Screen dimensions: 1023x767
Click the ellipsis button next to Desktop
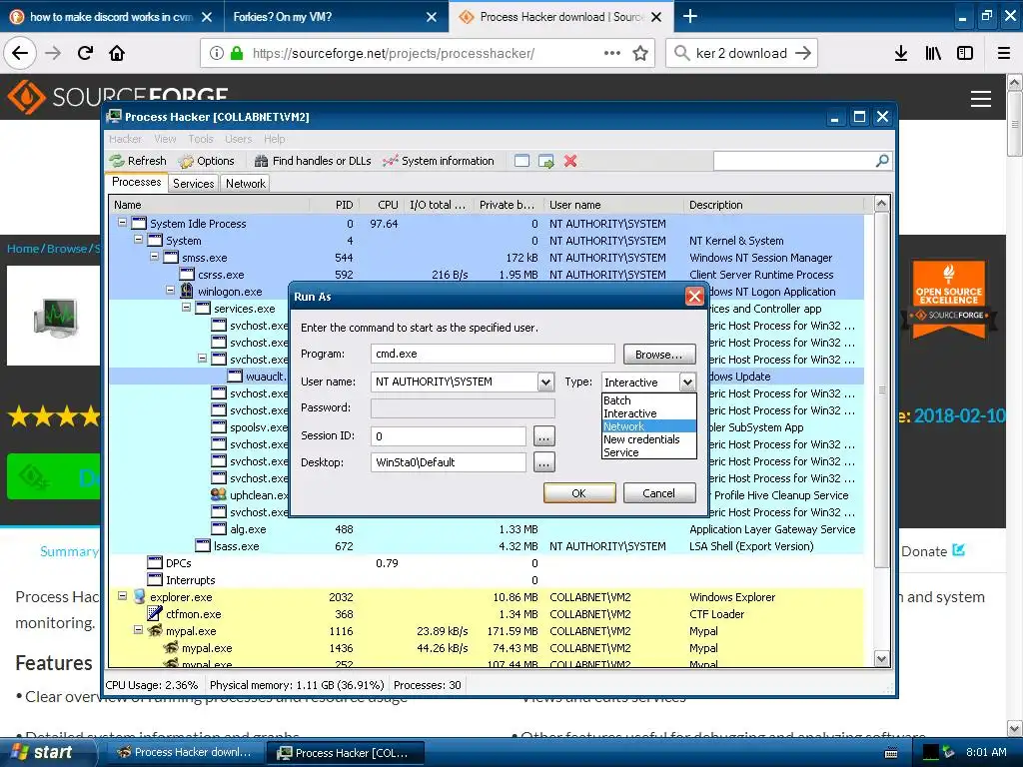pos(544,462)
